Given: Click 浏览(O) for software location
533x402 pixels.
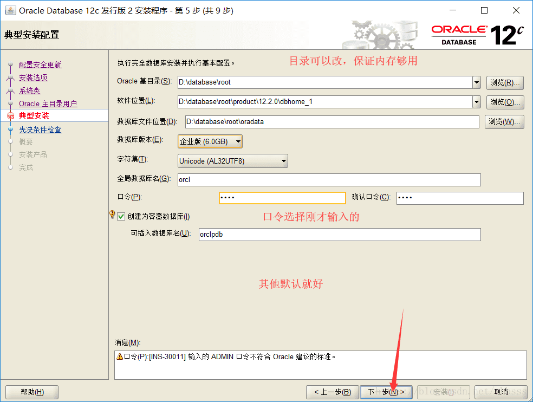Looking at the screenshot, I should tap(505, 102).
